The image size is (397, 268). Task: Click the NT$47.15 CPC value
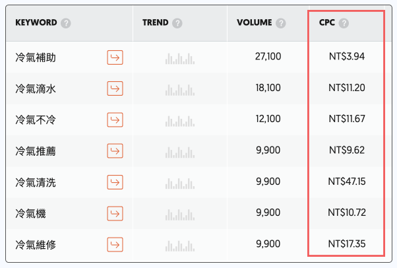point(346,182)
